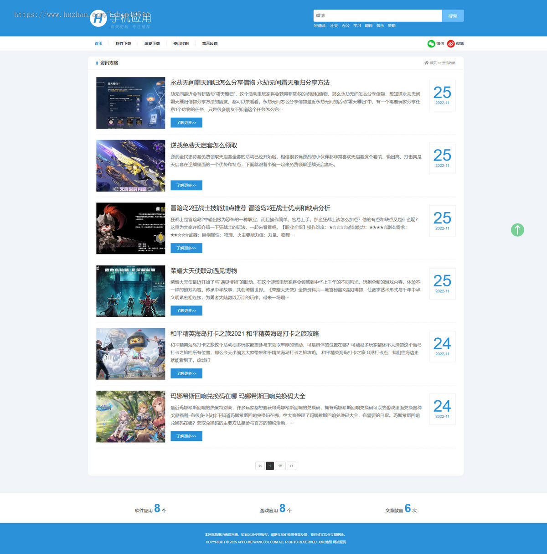Viewport: 547px width, 554px height.
Task: Click 了解更多 under 永劫无间 article
Action: 186,123
